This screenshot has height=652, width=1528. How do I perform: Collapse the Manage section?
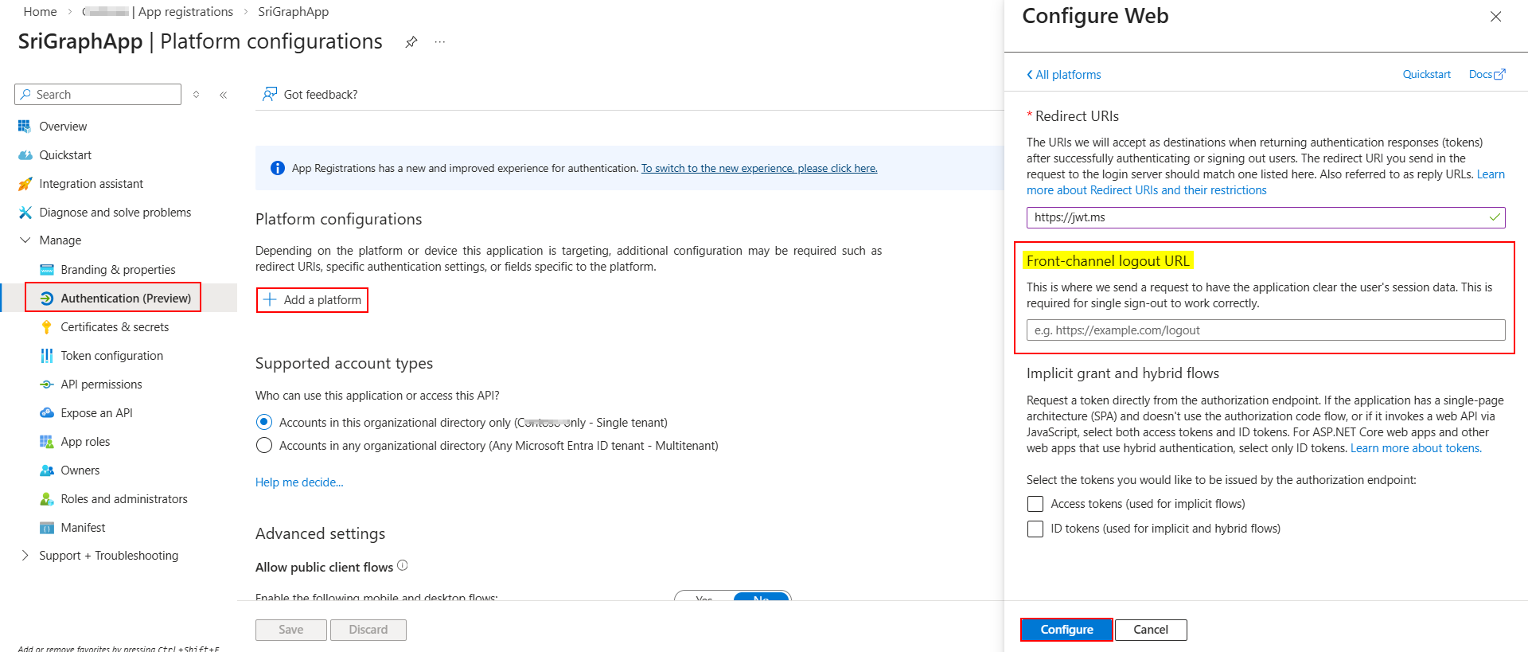tap(25, 240)
